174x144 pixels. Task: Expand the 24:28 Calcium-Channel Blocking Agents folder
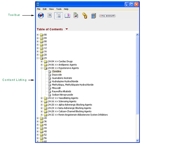coord(42,111)
